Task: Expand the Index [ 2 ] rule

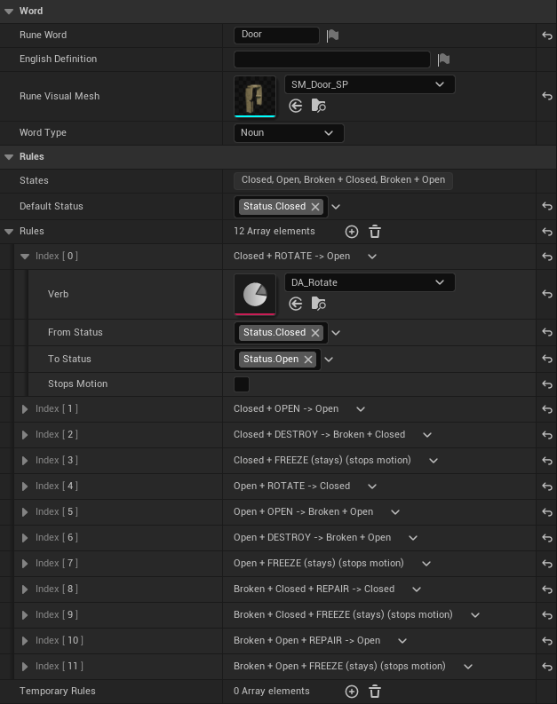Action: coord(25,435)
